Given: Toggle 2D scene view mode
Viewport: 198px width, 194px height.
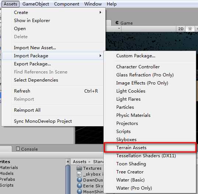Looking at the screenshot, I should pos(181,29).
